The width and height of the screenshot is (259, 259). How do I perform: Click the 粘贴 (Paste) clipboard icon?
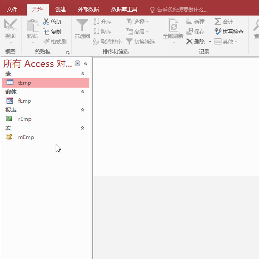click(33, 25)
